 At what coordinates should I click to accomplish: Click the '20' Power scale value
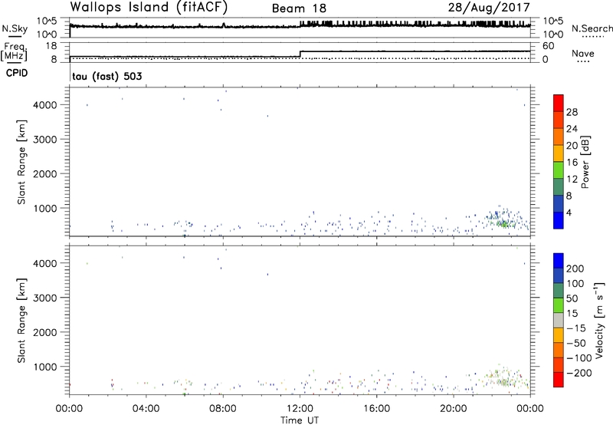point(572,146)
